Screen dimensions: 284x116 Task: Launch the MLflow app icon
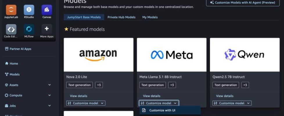(29, 29)
